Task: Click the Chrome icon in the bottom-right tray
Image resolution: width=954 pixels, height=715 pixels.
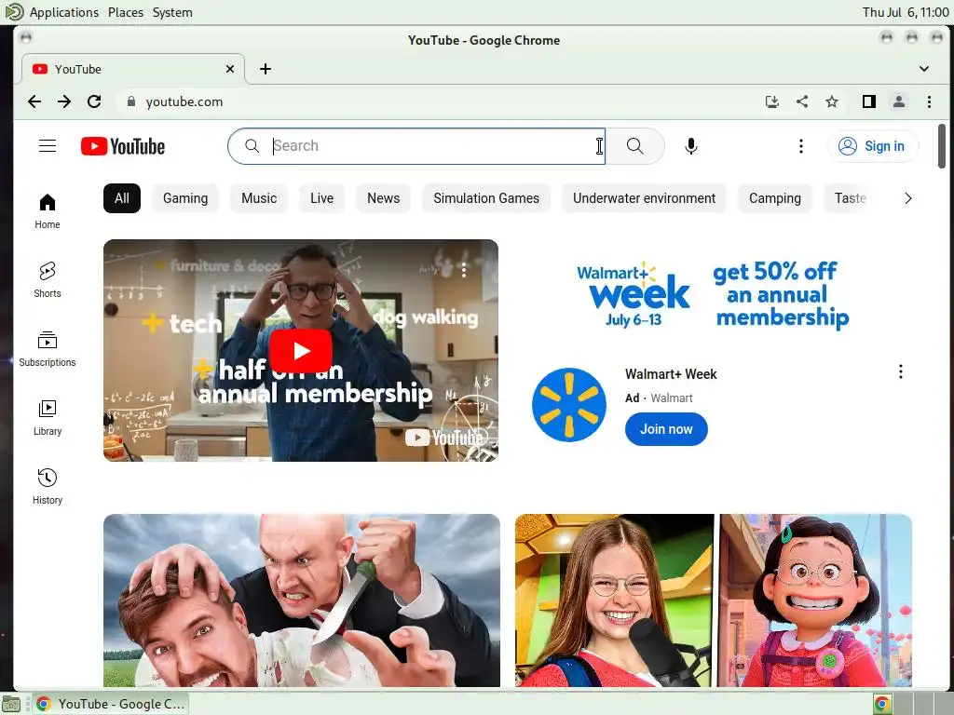Action: click(x=881, y=705)
